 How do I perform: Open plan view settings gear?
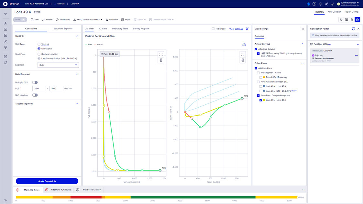click(x=244, y=45)
